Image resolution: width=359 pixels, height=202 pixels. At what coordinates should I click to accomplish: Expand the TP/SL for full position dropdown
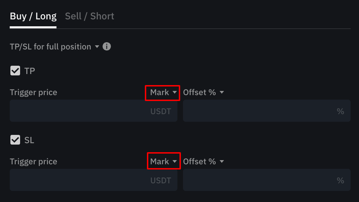point(54,47)
